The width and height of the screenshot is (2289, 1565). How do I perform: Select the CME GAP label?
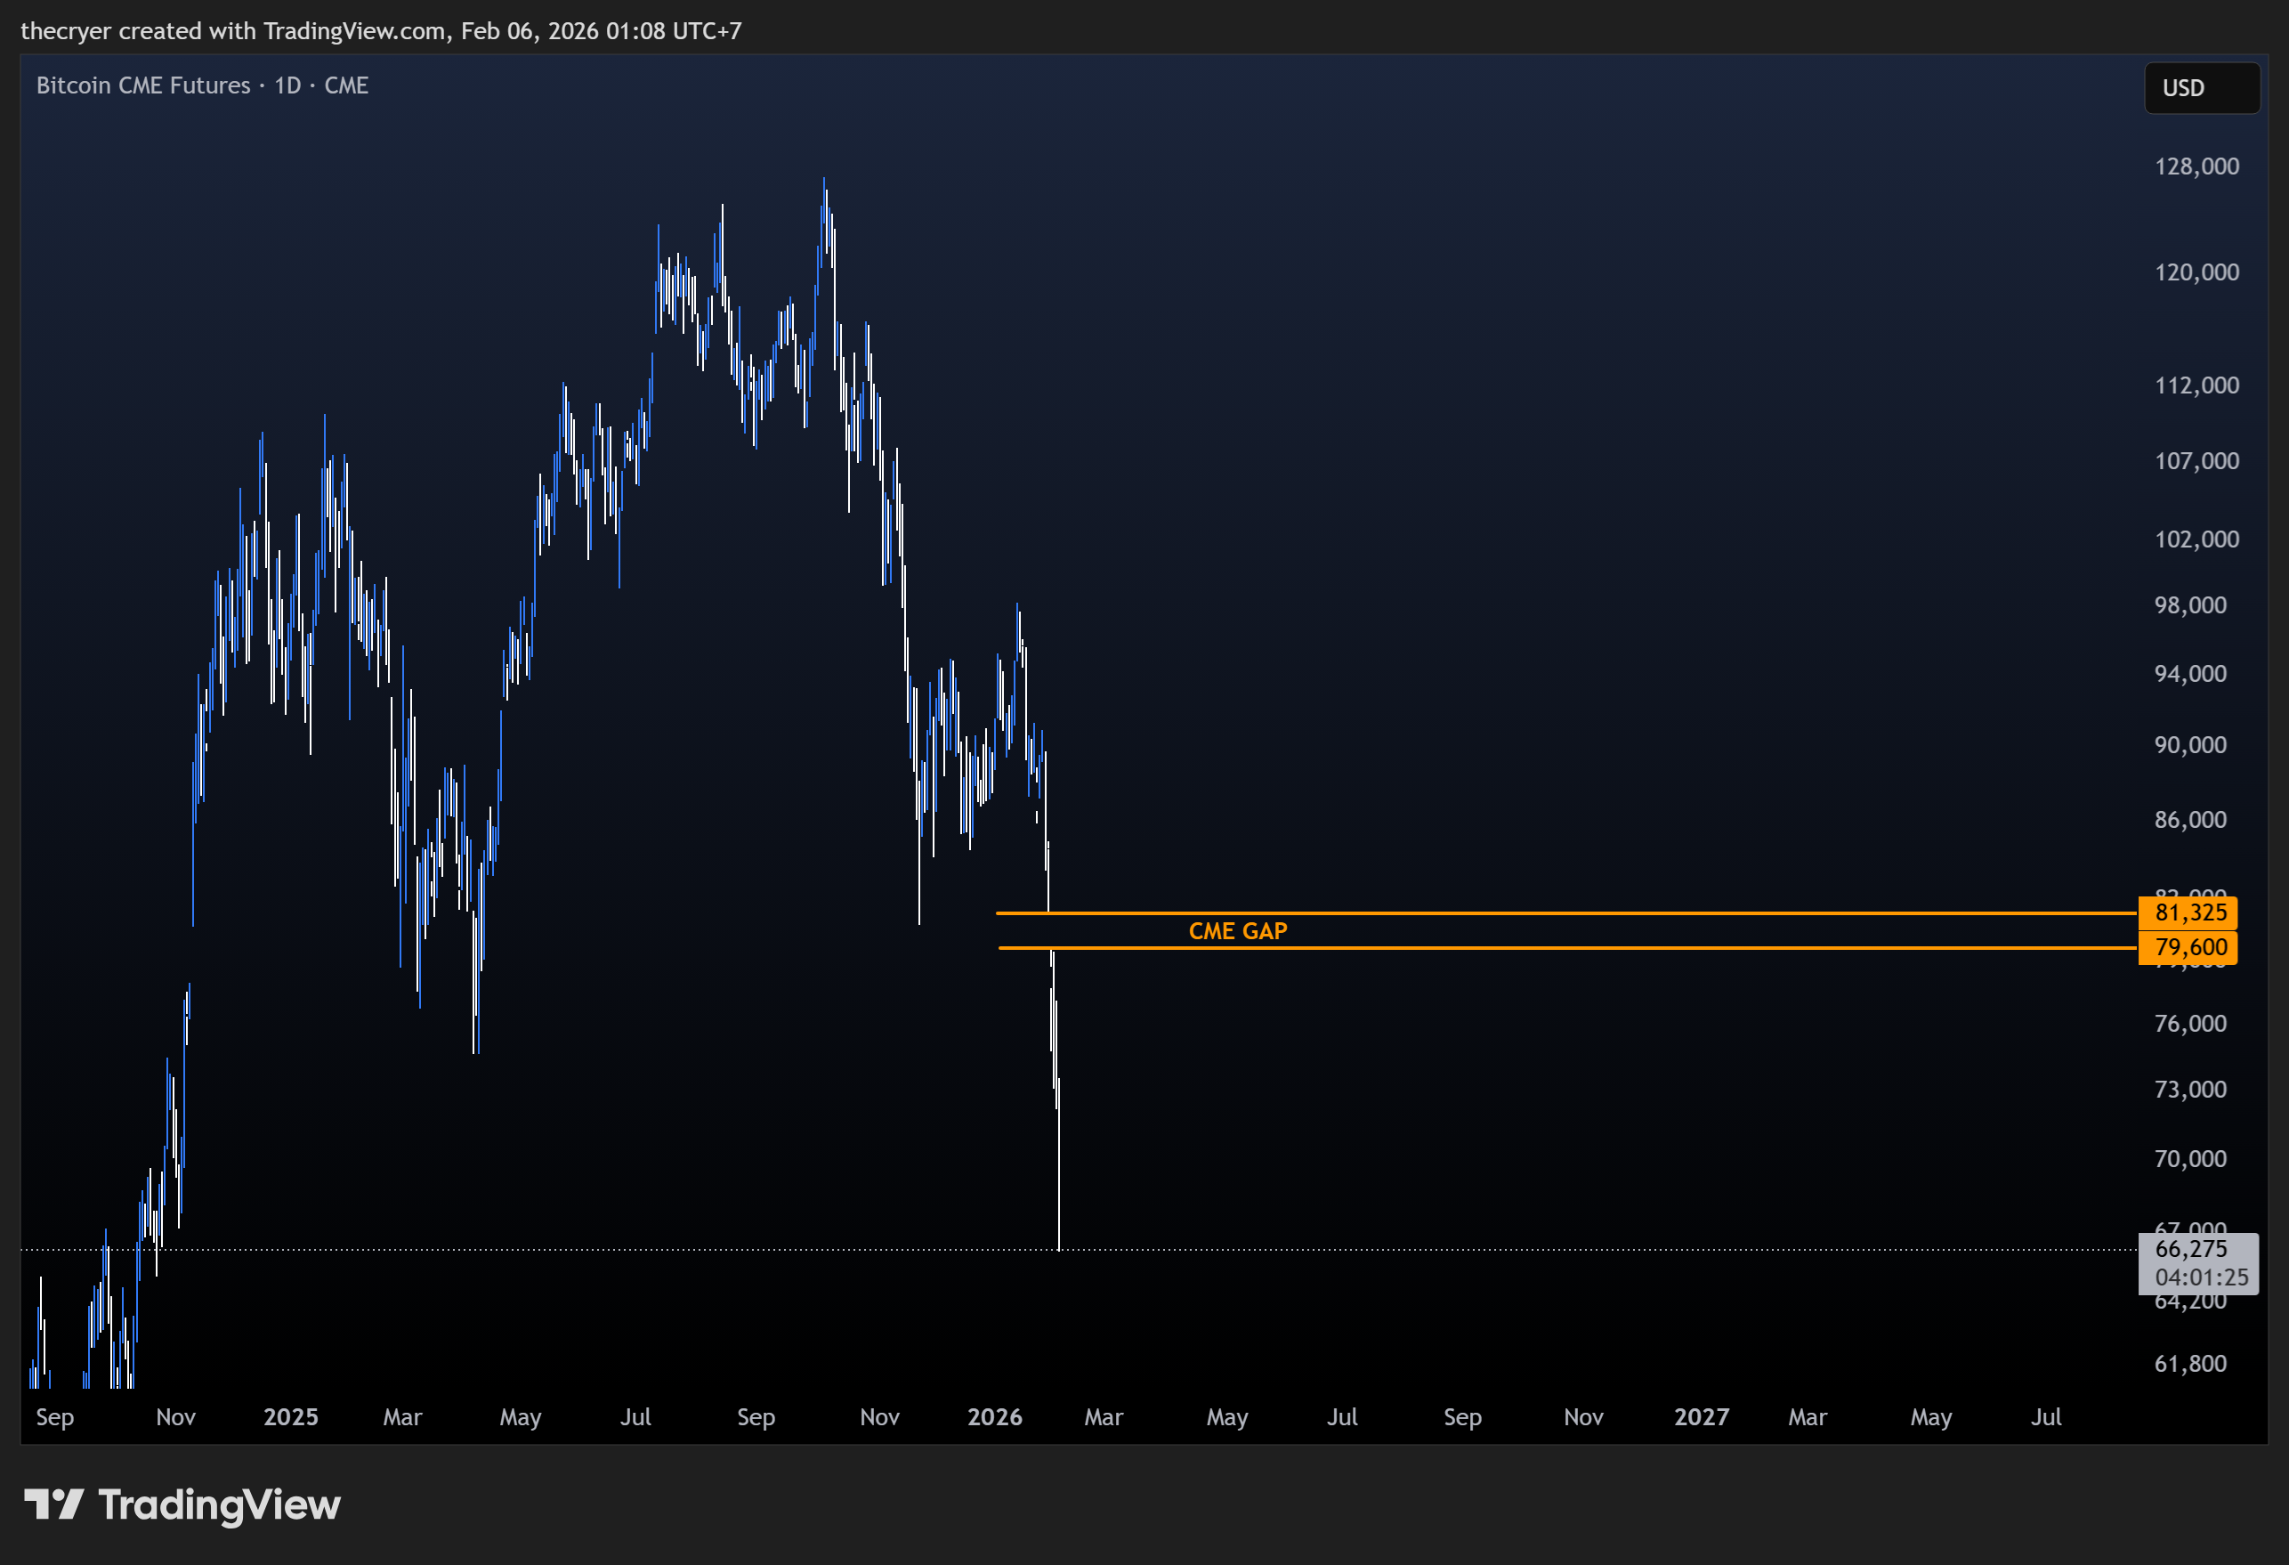pyautogui.click(x=1237, y=930)
